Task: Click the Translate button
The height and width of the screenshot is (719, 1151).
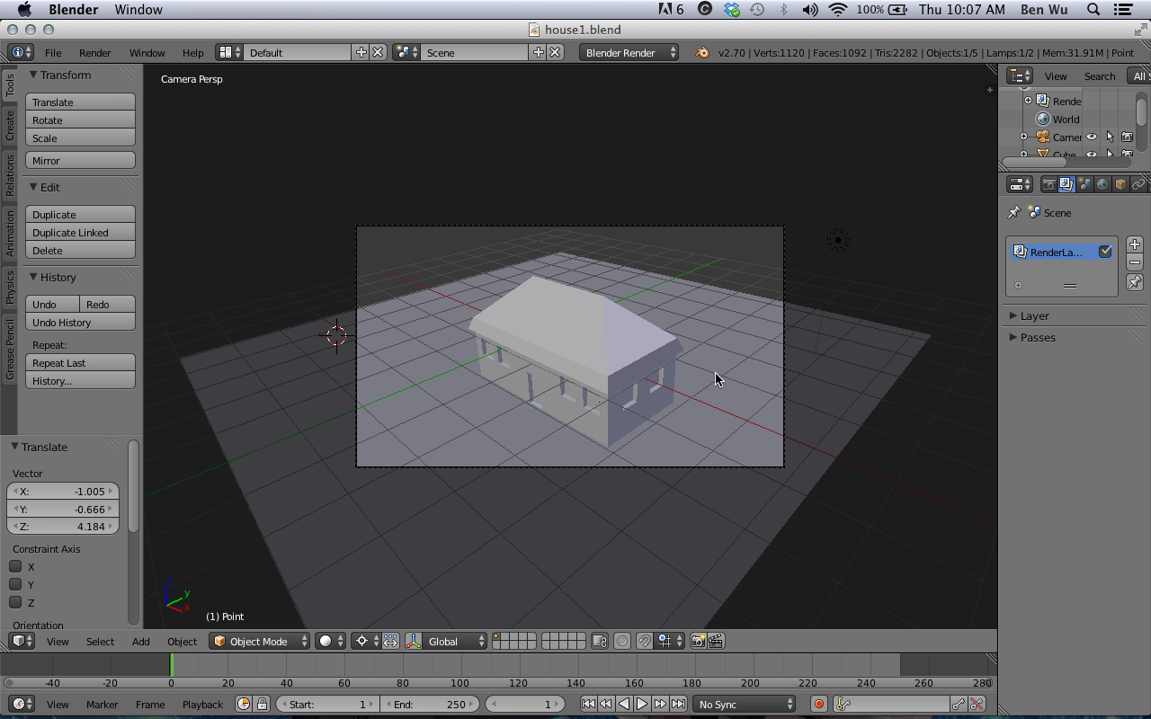Action: coord(80,102)
